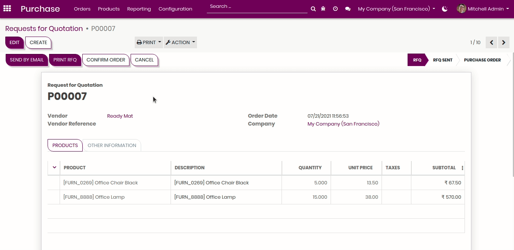Viewport: 514px width, 250px height.
Task: Open the Print dropdown
Action: click(149, 43)
